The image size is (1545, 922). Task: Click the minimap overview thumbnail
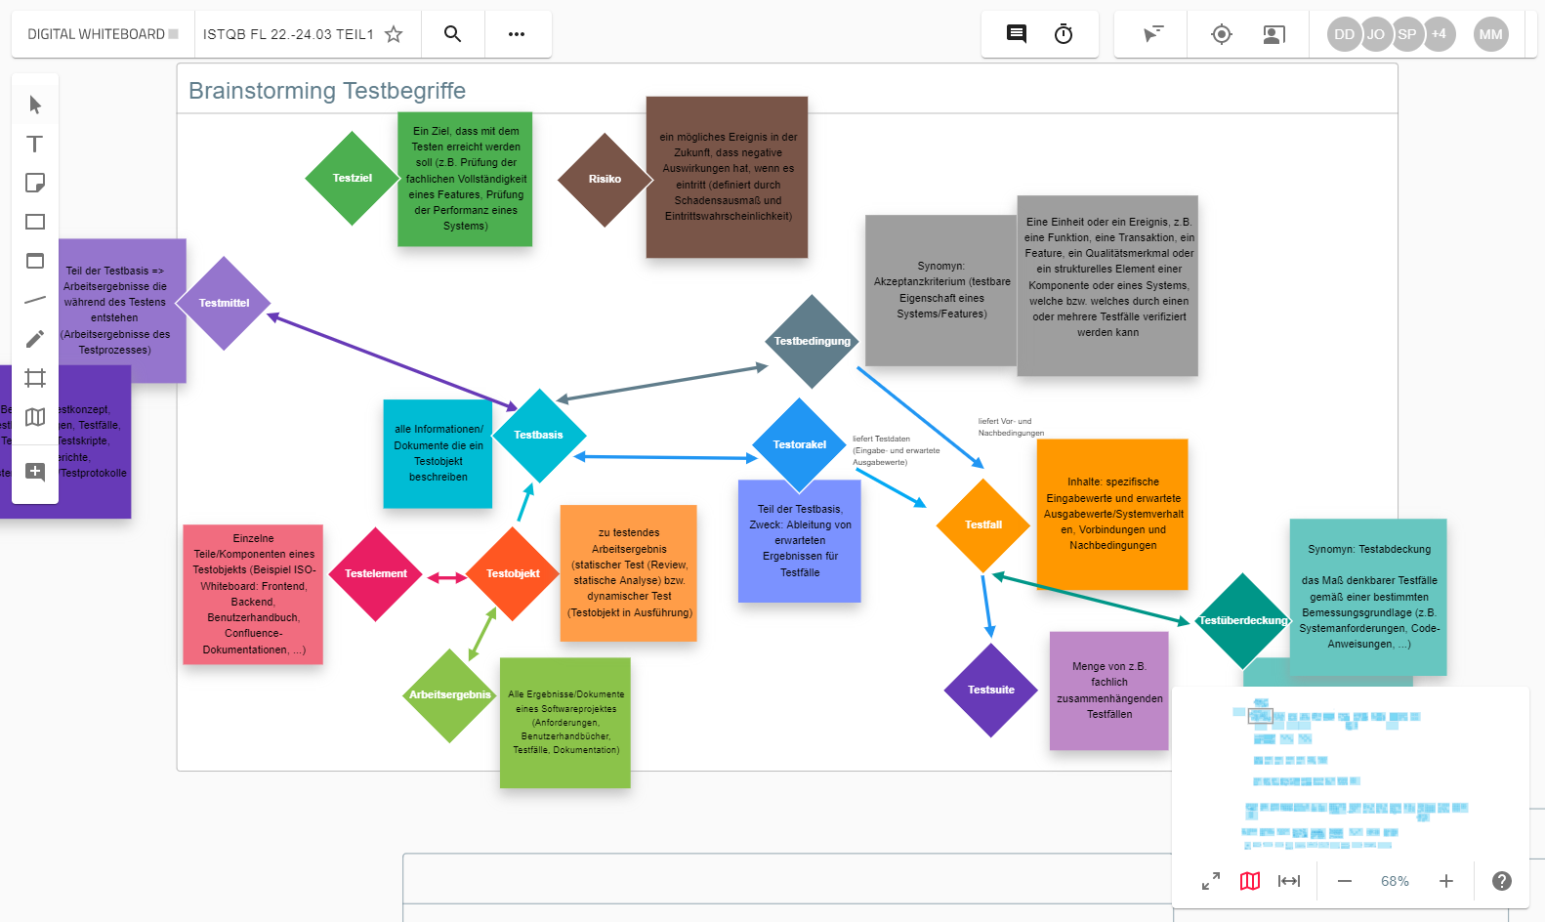click(1351, 772)
